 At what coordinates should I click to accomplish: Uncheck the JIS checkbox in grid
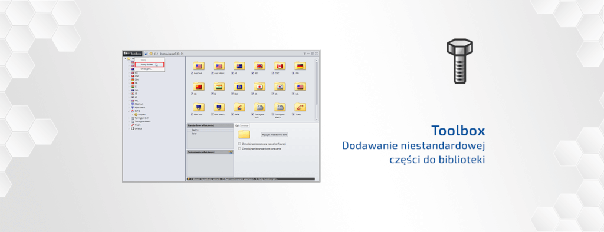252,94
